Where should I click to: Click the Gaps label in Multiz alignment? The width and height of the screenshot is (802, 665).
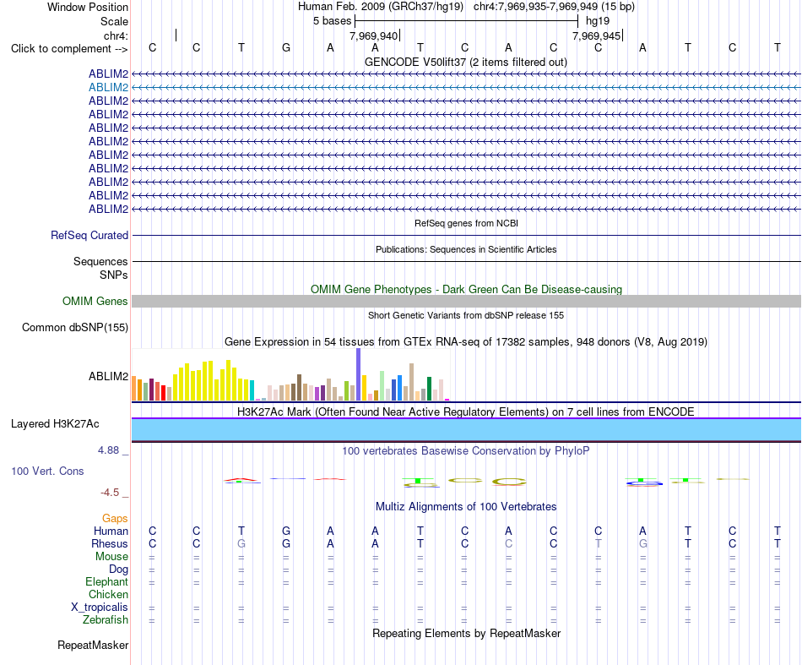pos(115,519)
